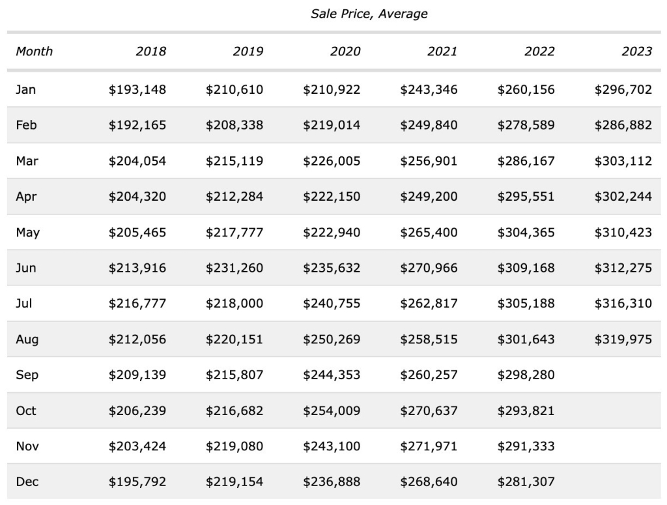This screenshot has width=667, height=505.
Task: Select the 2023 column header
Action: pos(636,51)
